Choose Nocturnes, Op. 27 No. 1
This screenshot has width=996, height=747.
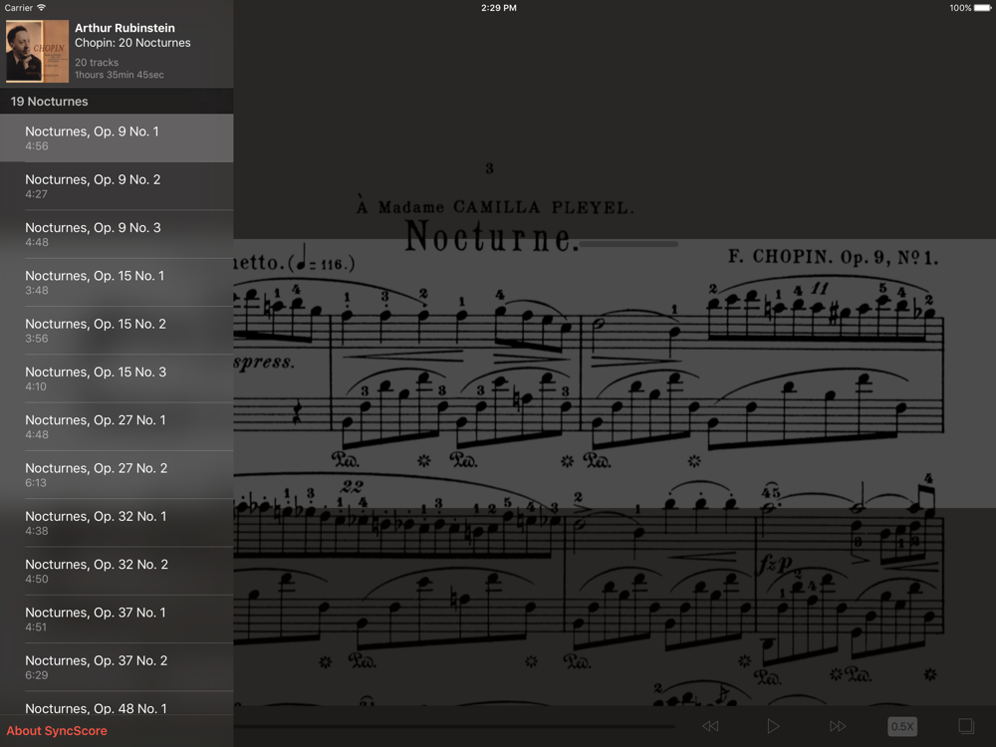click(x=117, y=427)
